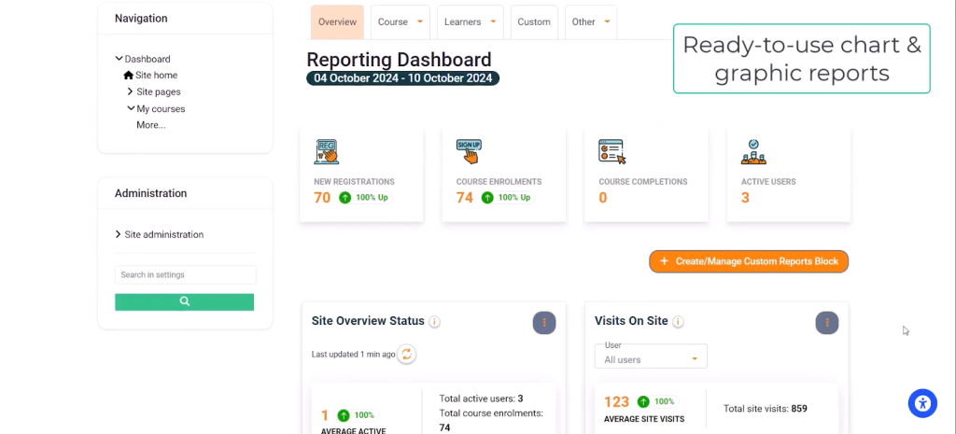Switch to the Custom tab

[x=534, y=22]
